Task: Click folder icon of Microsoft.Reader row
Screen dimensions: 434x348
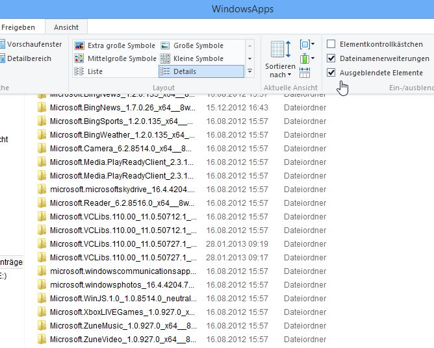Action: click(42, 203)
